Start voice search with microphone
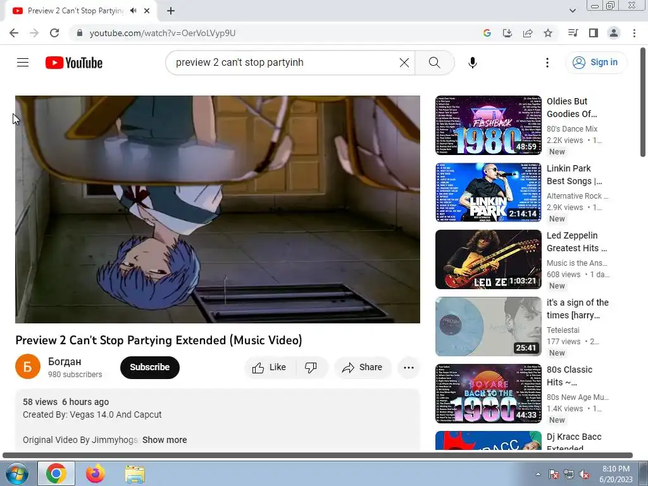 click(472, 63)
